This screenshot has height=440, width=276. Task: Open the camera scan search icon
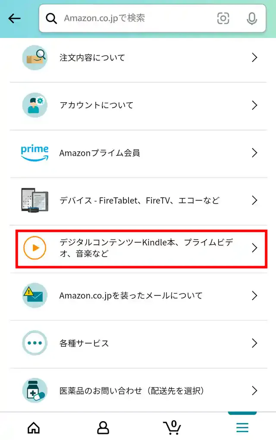pyautogui.click(x=223, y=19)
